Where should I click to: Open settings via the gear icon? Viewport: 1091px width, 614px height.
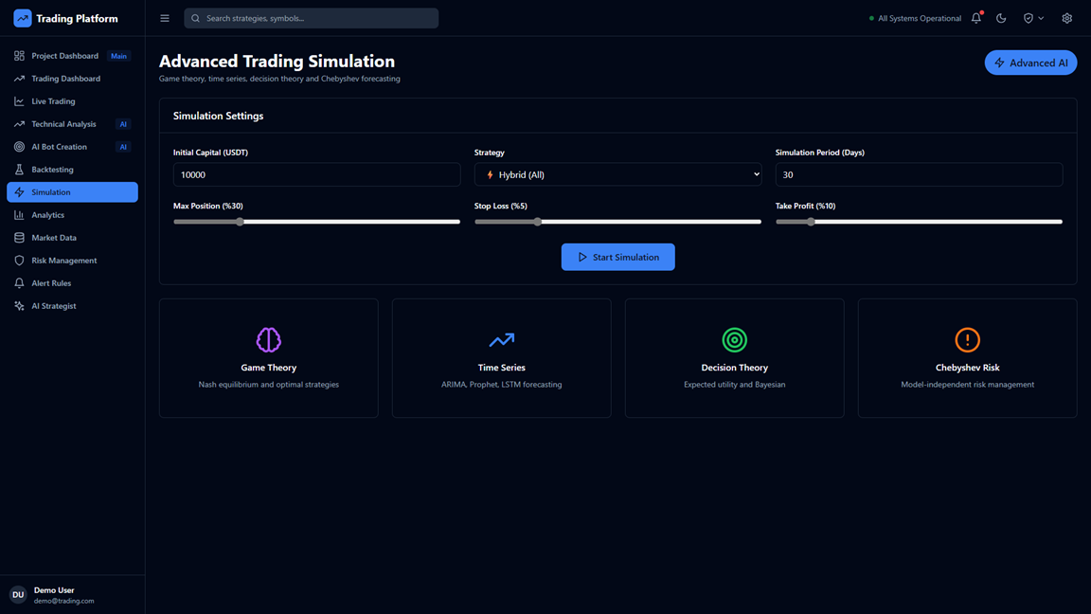pyautogui.click(x=1066, y=18)
